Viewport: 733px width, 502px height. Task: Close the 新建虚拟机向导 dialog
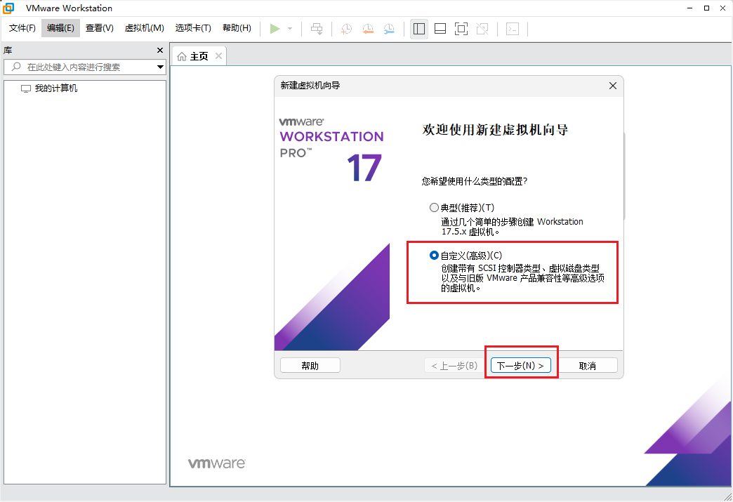point(613,86)
